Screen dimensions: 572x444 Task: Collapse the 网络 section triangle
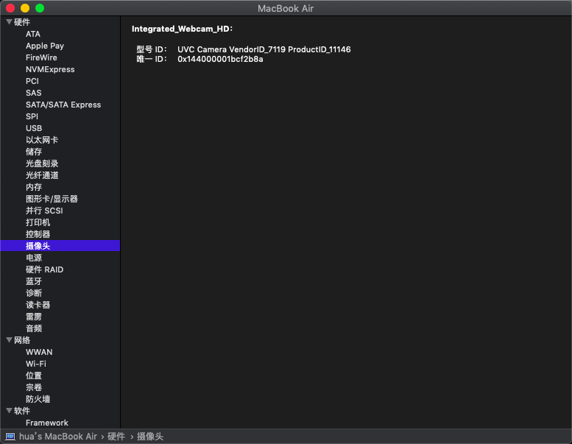coord(10,340)
